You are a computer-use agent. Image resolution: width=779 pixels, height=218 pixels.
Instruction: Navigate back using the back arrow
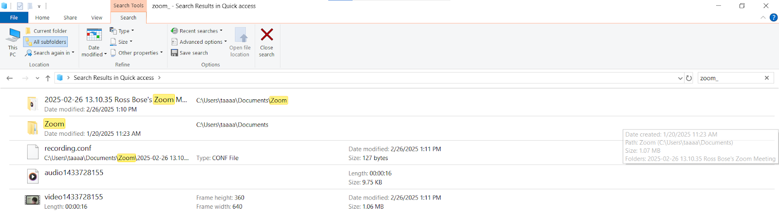(10, 78)
